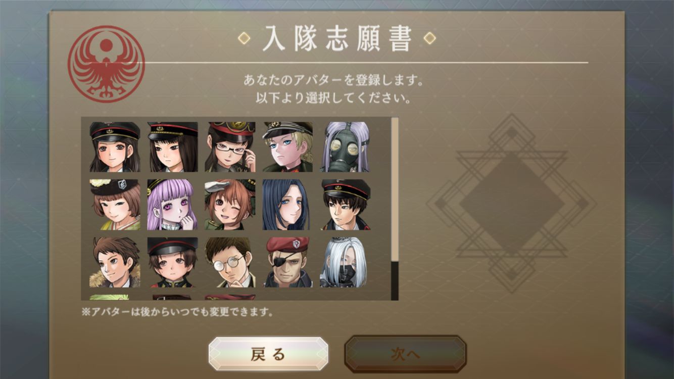Image resolution: width=674 pixels, height=379 pixels.
Task: Select the second long black-haired girl avatar
Action: [x=172, y=147]
